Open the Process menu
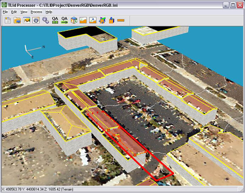The height and width of the screenshot is (193, 245). click(36, 12)
